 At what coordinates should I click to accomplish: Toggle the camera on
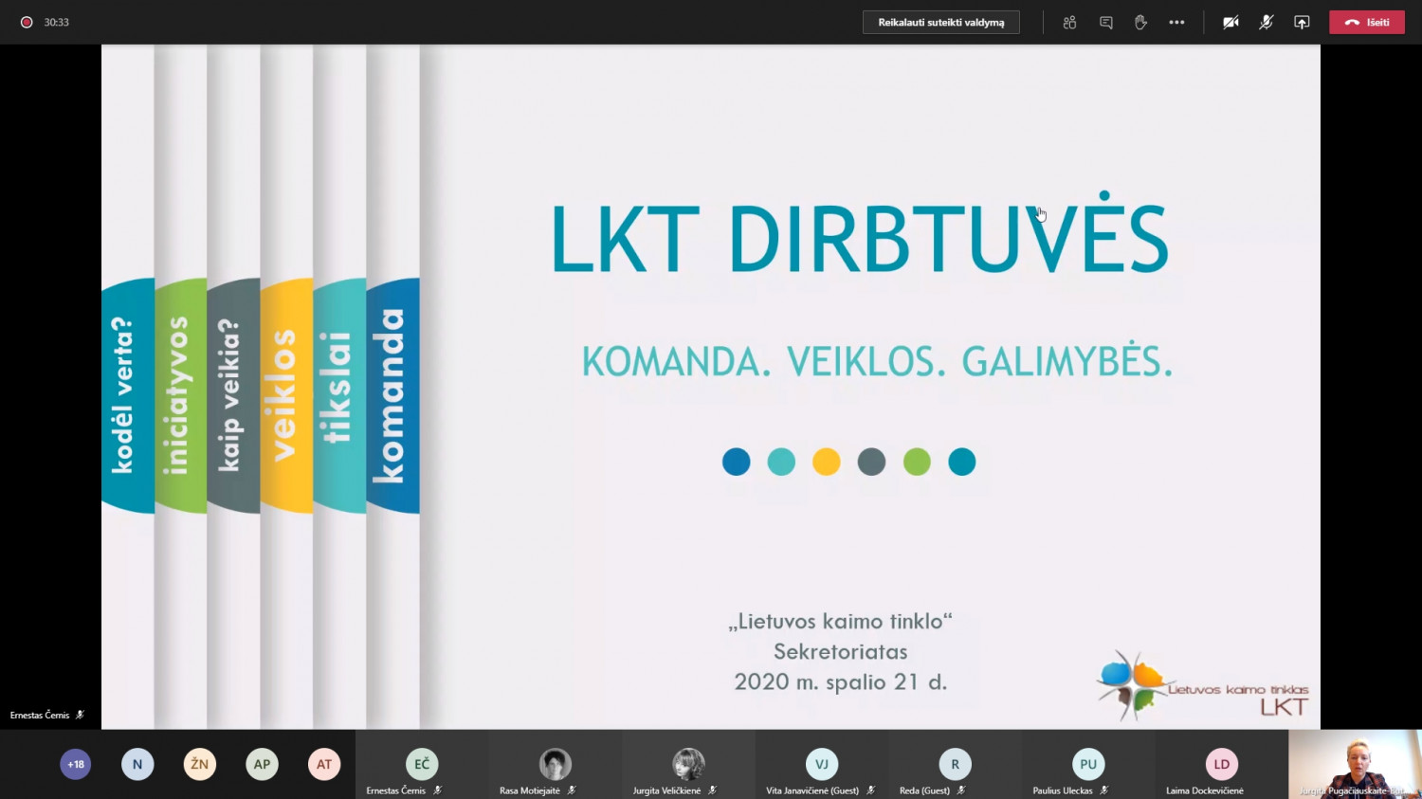(x=1231, y=23)
